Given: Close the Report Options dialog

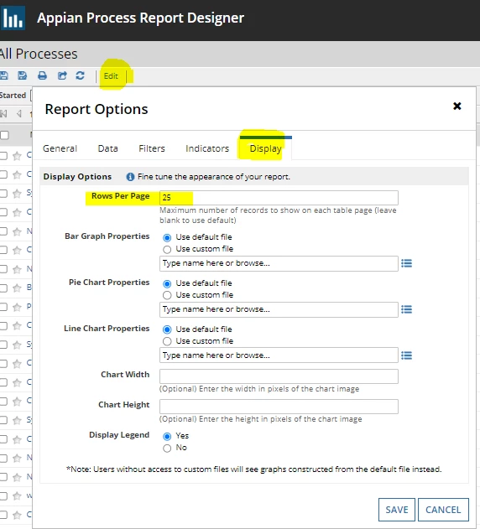Looking at the screenshot, I should click(x=457, y=106).
